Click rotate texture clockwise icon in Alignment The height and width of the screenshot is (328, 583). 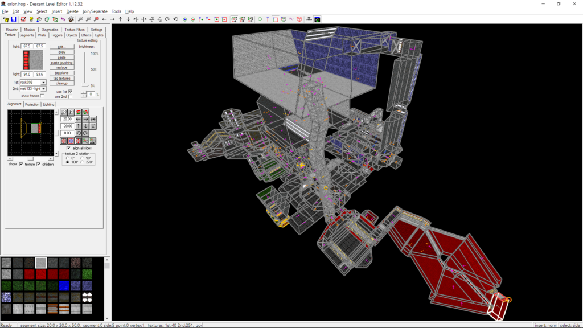(85, 133)
